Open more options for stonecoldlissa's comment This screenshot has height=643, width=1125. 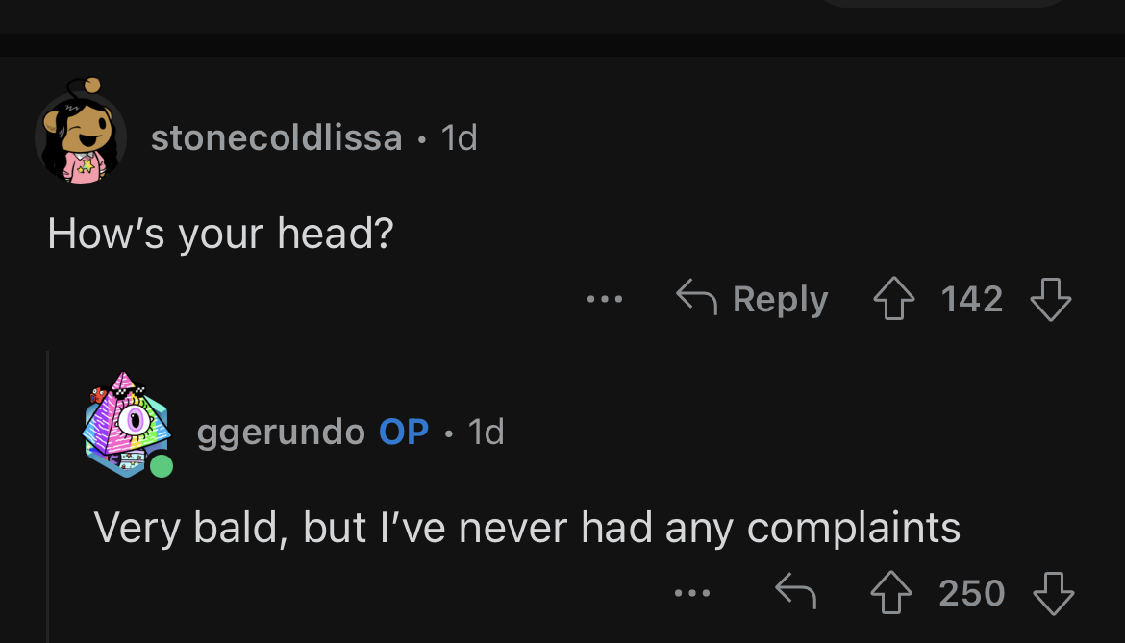click(x=605, y=300)
